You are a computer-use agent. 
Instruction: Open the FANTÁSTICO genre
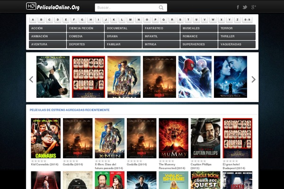pos(161,28)
